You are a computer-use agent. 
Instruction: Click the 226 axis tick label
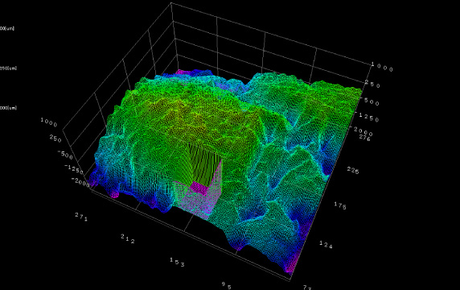[x=353, y=170]
